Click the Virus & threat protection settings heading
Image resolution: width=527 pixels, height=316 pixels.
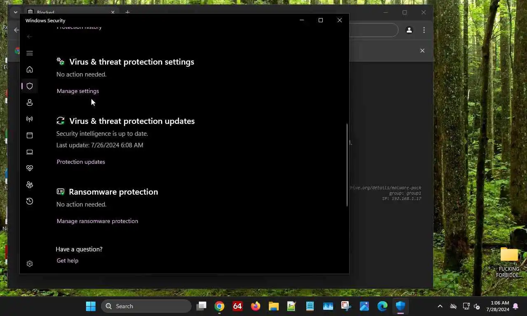point(132,62)
